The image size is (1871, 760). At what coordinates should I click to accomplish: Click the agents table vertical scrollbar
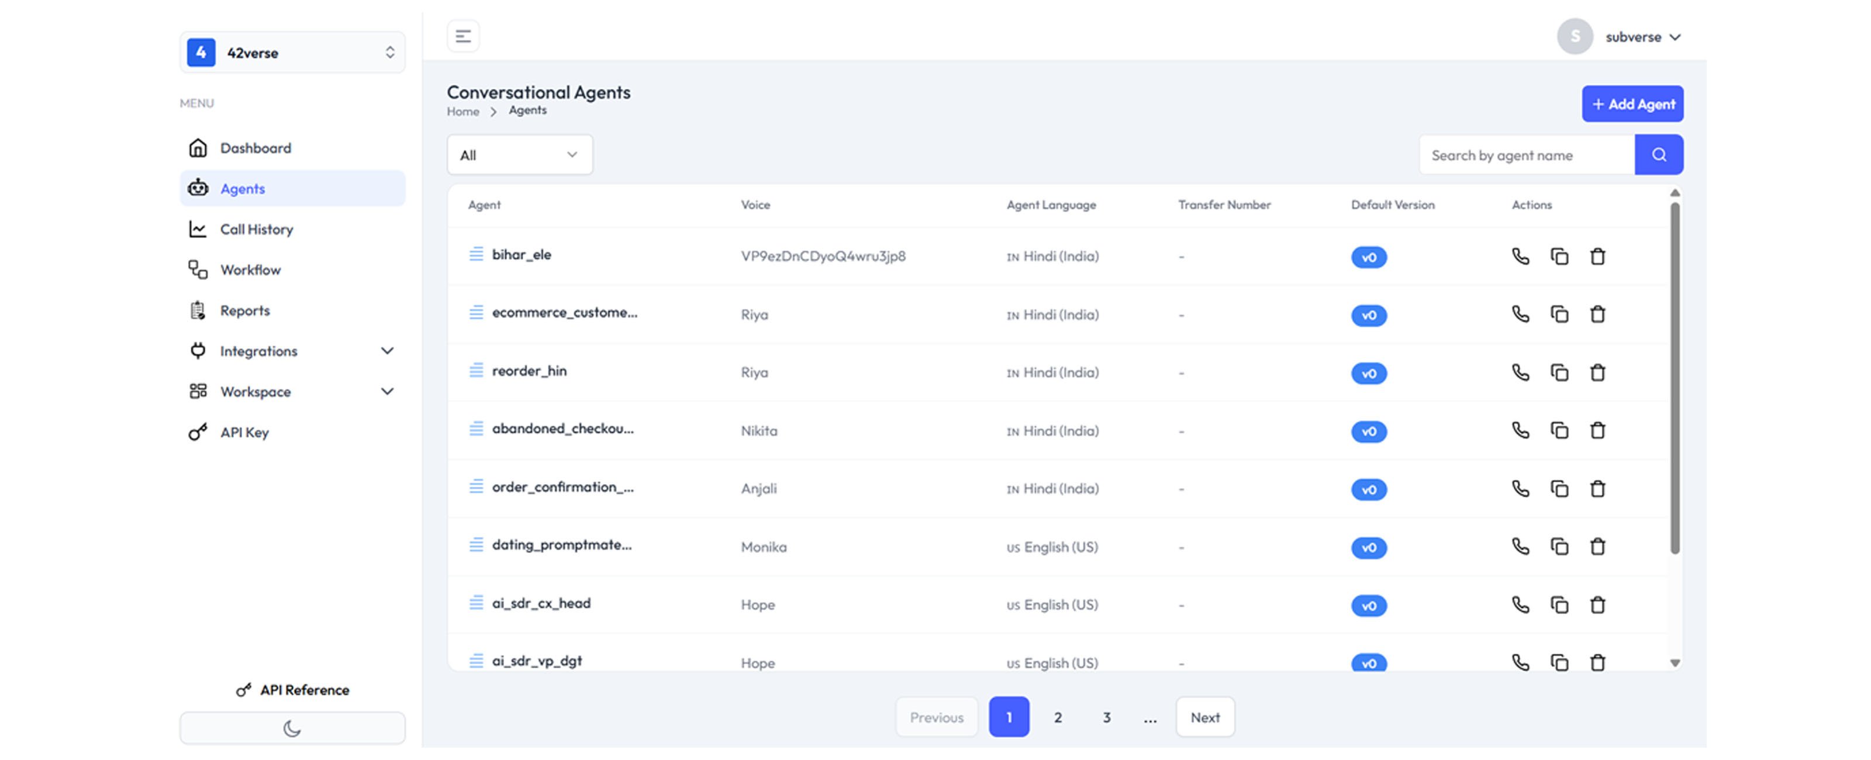(x=1674, y=378)
